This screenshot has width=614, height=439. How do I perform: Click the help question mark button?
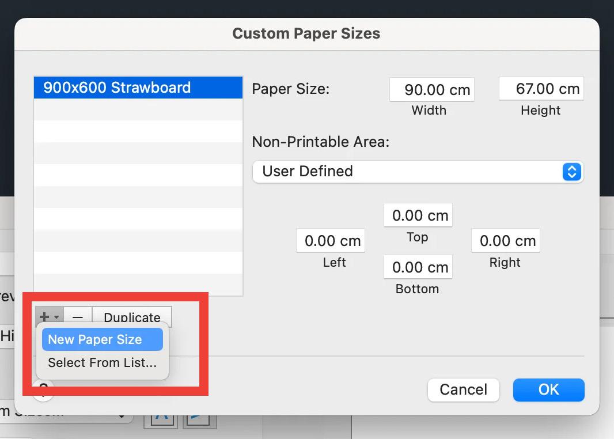43,389
